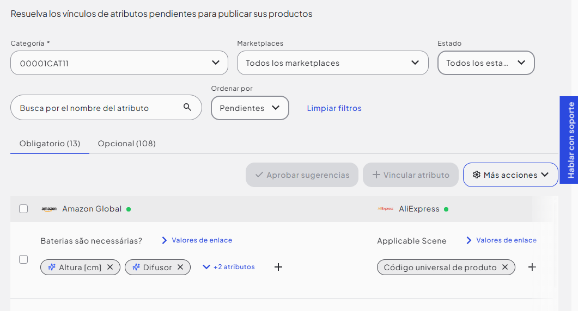Check the Baterias são necessárias row checkbox
Viewport: 578px width, 311px height.
(x=23, y=259)
